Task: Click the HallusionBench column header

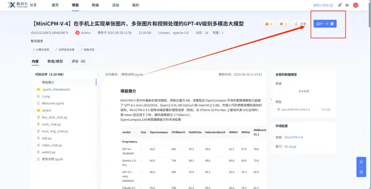Action: pos(215,132)
